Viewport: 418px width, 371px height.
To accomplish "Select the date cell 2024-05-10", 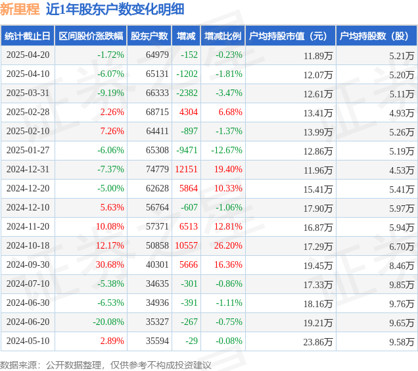I will (x=28, y=341).
